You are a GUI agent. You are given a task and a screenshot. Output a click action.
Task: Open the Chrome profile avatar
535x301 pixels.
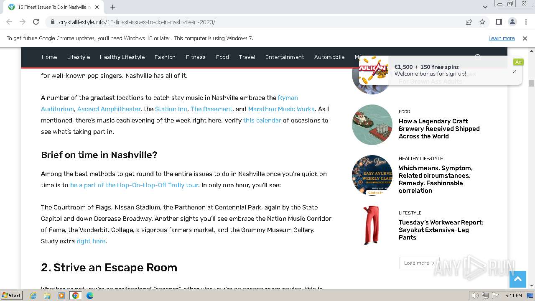click(512, 22)
